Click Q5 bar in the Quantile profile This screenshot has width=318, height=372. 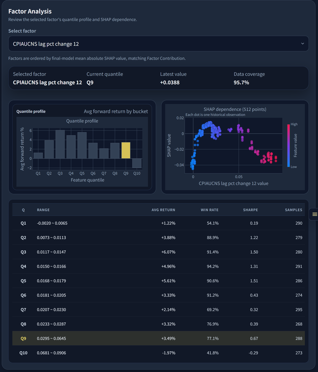(82, 145)
